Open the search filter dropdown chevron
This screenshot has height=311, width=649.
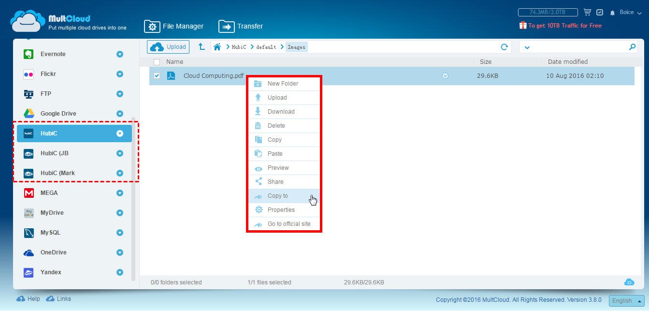(x=527, y=47)
